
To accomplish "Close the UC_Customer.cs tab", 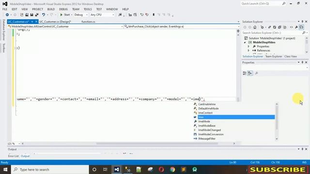I will click(36, 22).
